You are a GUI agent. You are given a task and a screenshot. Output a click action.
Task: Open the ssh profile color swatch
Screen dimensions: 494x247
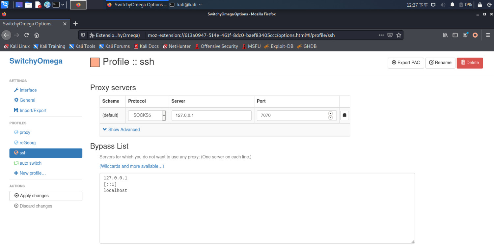(x=95, y=62)
